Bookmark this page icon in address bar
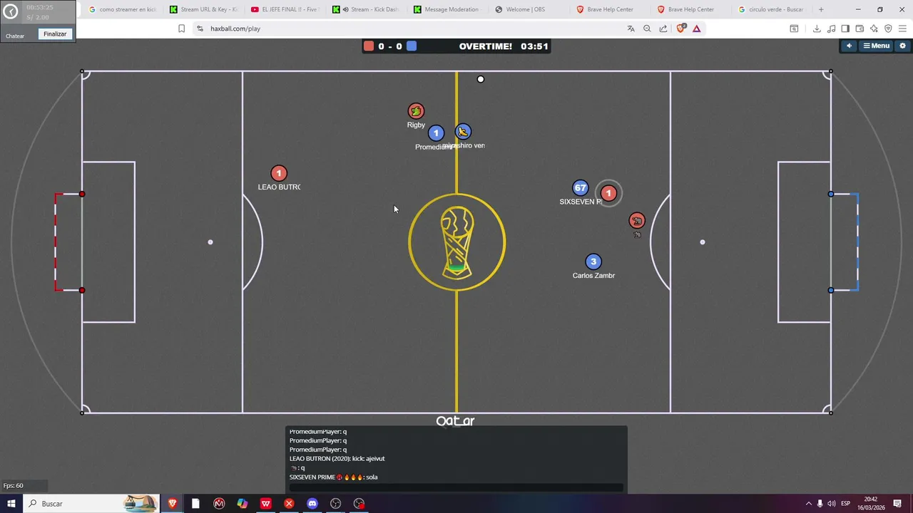Image resolution: width=913 pixels, height=513 pixels. click(181, 28)
